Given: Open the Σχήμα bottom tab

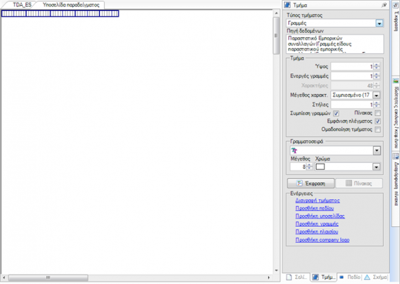Looking at the screenshot, I should 375,277.
